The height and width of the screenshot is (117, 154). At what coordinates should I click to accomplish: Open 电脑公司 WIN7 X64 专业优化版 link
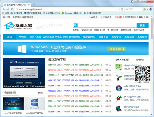pos(75,80)
